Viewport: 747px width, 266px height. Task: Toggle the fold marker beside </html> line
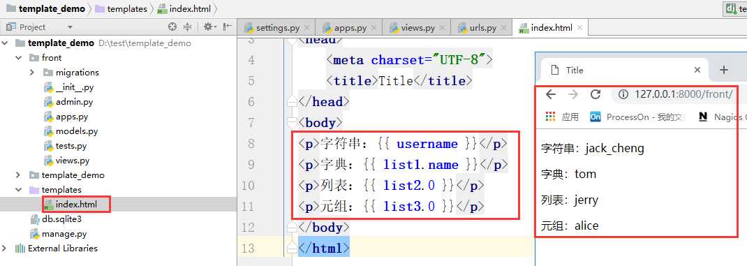pyautogui.click(x=292, y=249)
